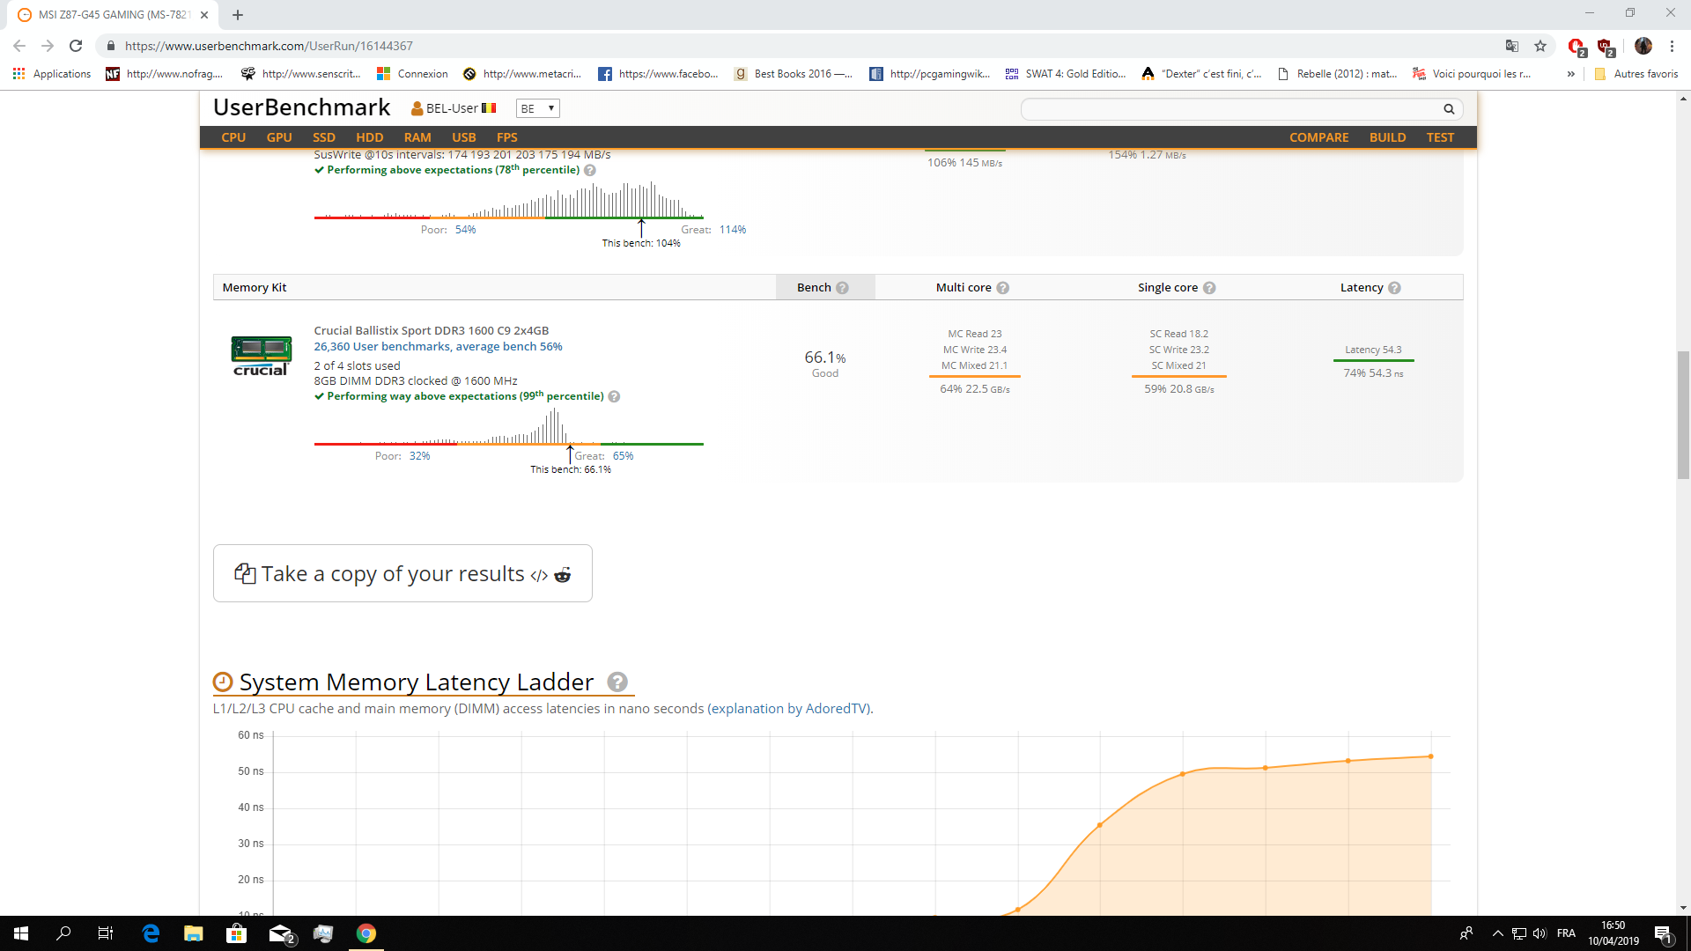This screenshot has height=951, width=1691.
Task: Open the CPU menu tab
Action: pos(233,137)
